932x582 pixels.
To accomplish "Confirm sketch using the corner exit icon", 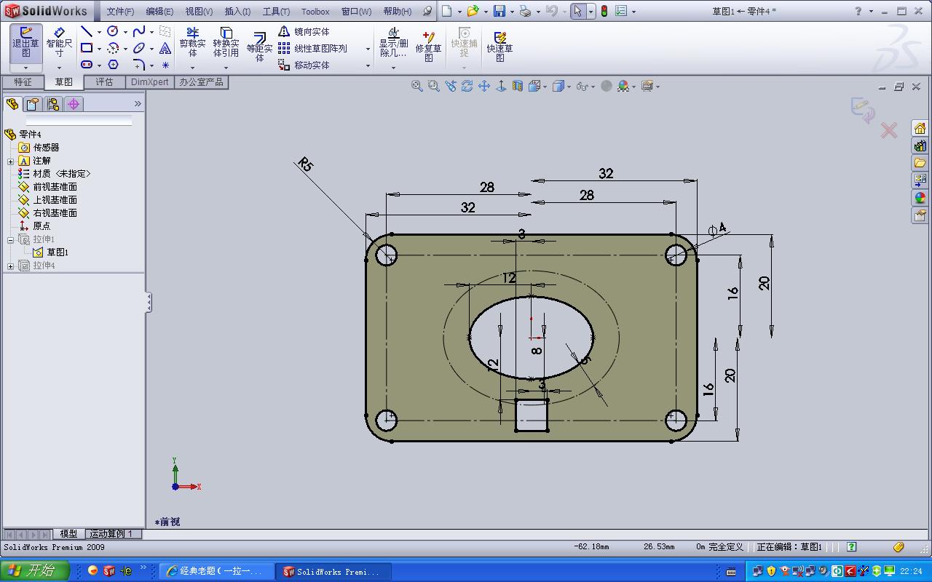I will (x=862, y=110).
